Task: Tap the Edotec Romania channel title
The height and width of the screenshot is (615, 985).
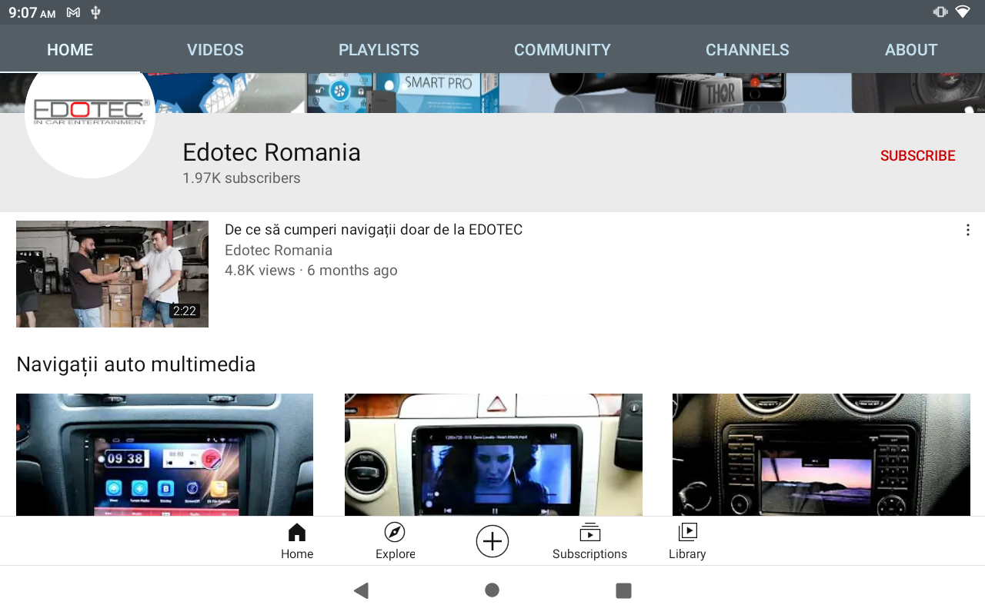Action: (x=272, y=152)
